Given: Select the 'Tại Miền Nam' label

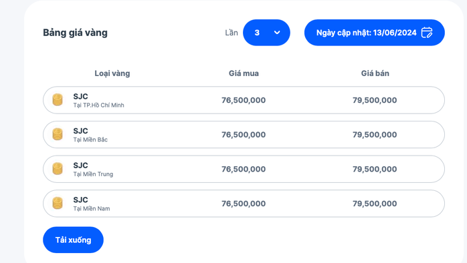Looking at the screenshot, I should coord(92,209).
